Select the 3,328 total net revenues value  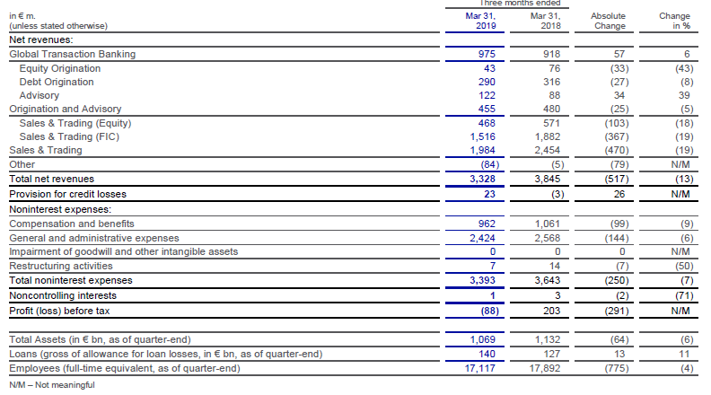click(x=482, y=180)
